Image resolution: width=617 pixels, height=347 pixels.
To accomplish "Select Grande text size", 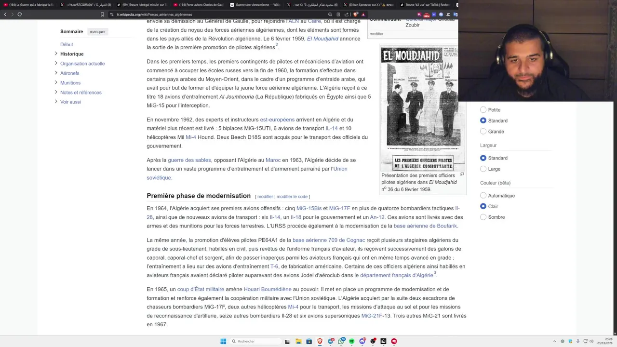I will click(483, 132).
